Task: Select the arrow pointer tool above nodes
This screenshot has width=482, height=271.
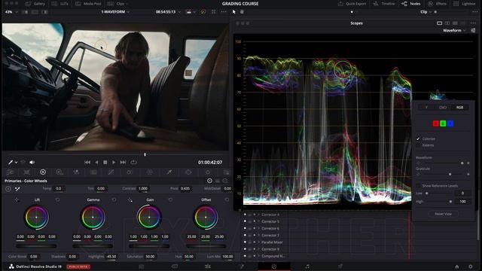Action: pos(234,12)
